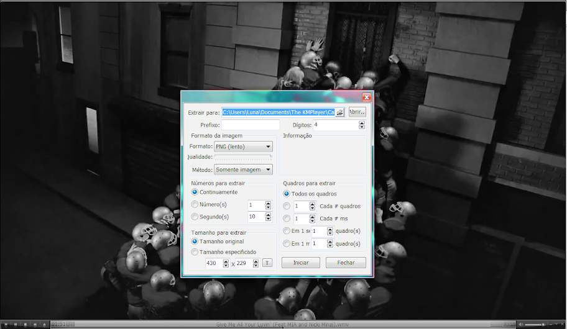The width and height of the screenshot is (567, 329).
Task: Click the previous track button in player bar
Action: click(x=6, y=324)
